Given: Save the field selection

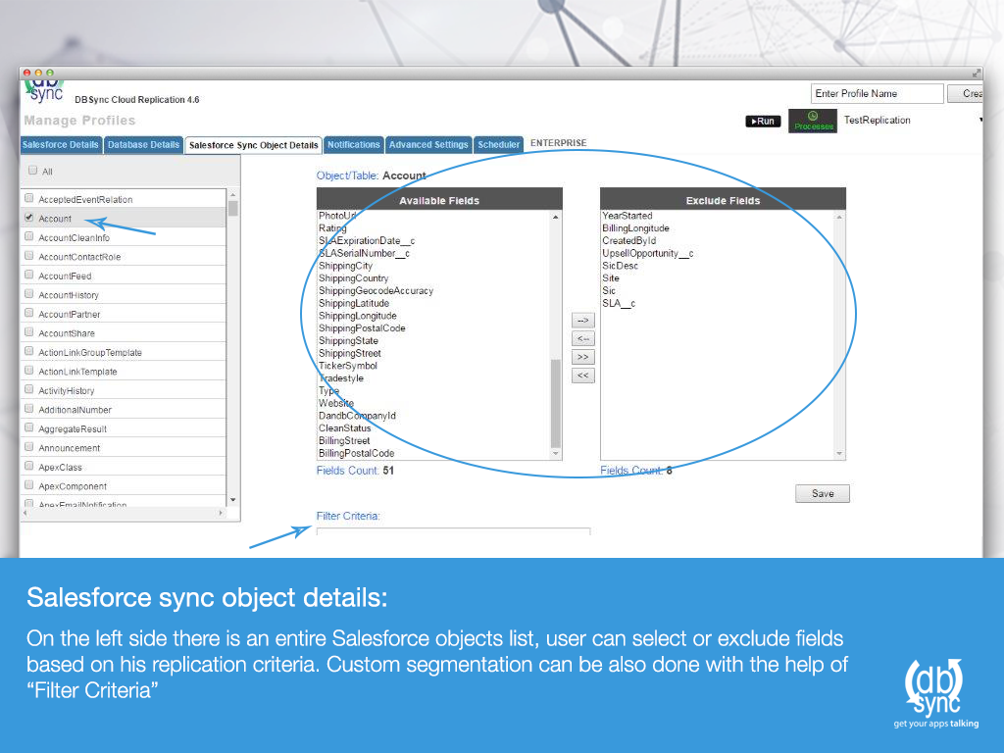Looking at the screenshot, I should pyautogui.click(x=822, y=493).
